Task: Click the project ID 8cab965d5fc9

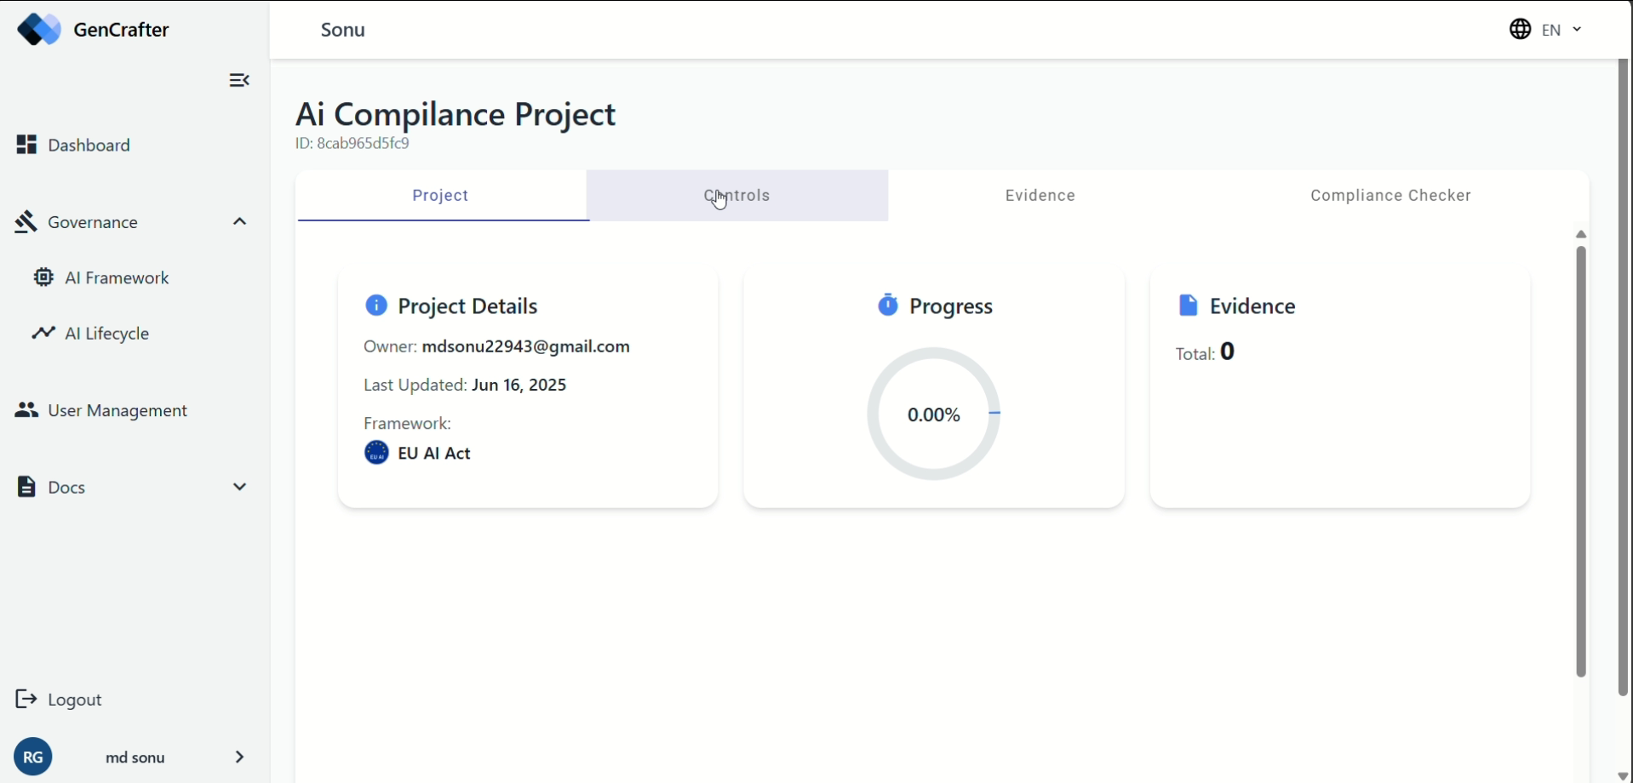Action: click(364, 143)
